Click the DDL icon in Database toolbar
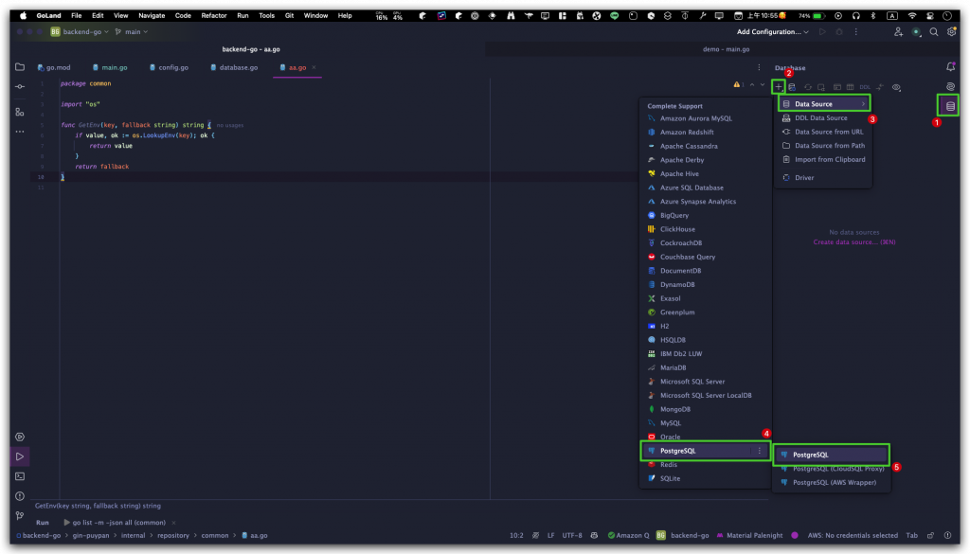 pos(865,87)
